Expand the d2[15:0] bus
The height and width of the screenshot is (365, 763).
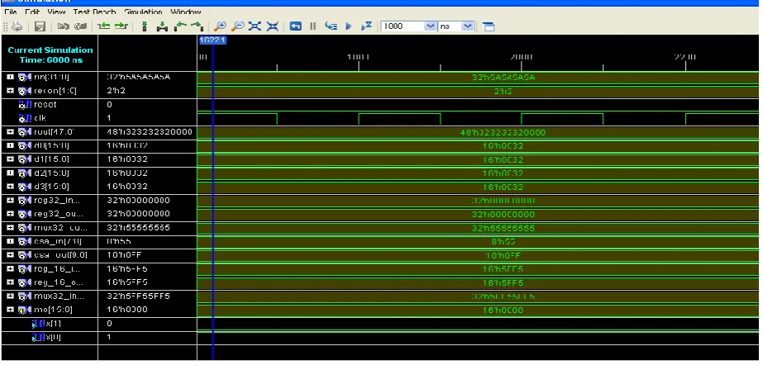click(10, 173)
